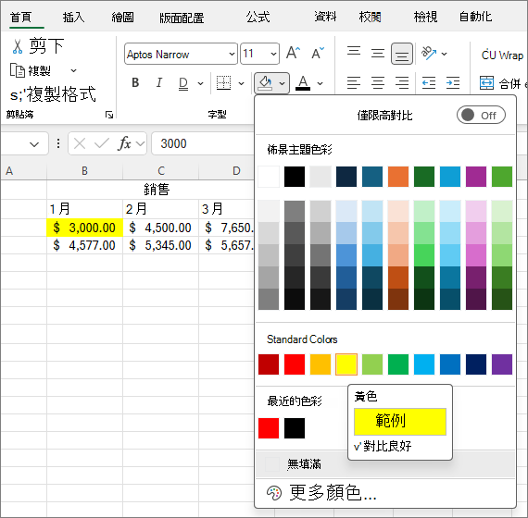
Task: Click the merge cells (合併) icon
Action: (486, 82)
